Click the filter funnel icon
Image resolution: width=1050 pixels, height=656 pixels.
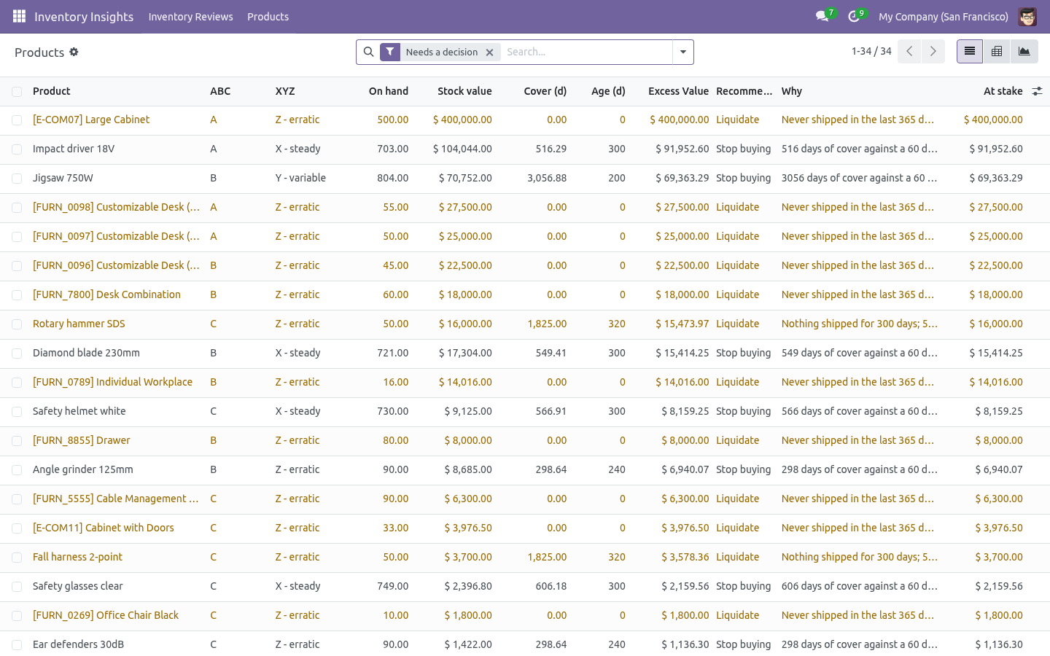pos(390,52)
